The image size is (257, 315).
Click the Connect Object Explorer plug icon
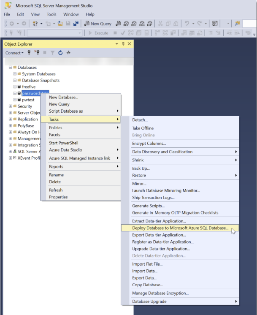point(29,53)
